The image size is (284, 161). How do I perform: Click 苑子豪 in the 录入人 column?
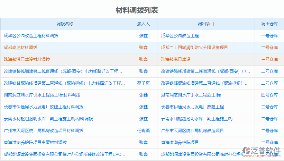(x=143, y=83)
